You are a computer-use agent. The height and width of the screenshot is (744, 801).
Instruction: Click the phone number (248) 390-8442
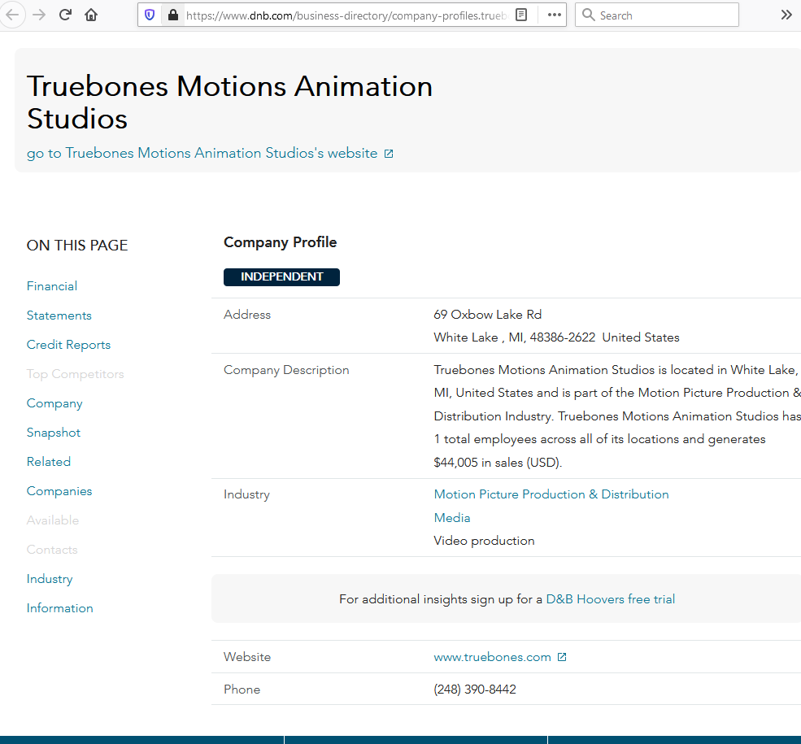tap(475, 690)
